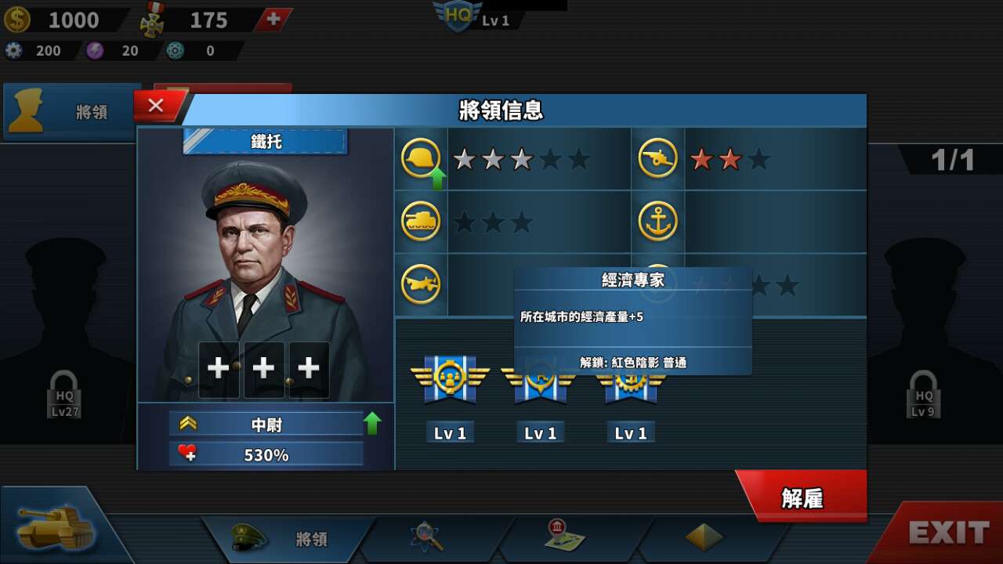Dismiss the general with the 解雇 button
This screenshot has width=1003, height=564.
click(802, 497)
